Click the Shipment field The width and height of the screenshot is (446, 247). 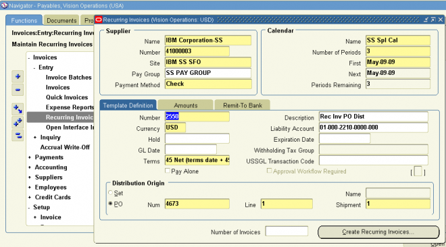398,204
